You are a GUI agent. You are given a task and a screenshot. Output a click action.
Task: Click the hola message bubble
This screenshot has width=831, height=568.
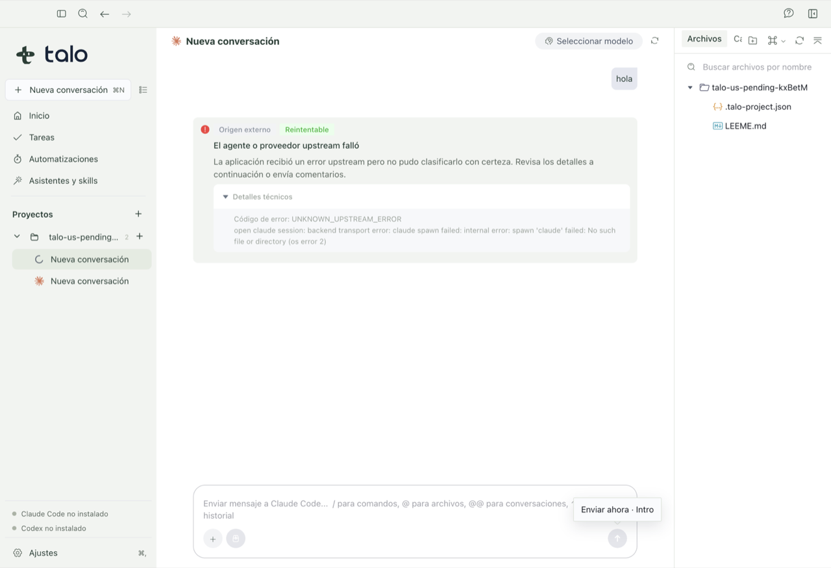click(x=624, y=79)
